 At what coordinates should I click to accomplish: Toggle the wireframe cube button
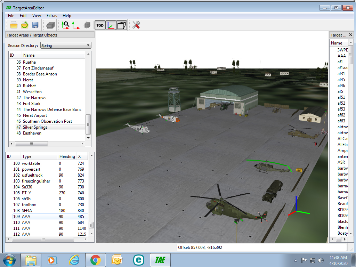(x=121, y=25)
